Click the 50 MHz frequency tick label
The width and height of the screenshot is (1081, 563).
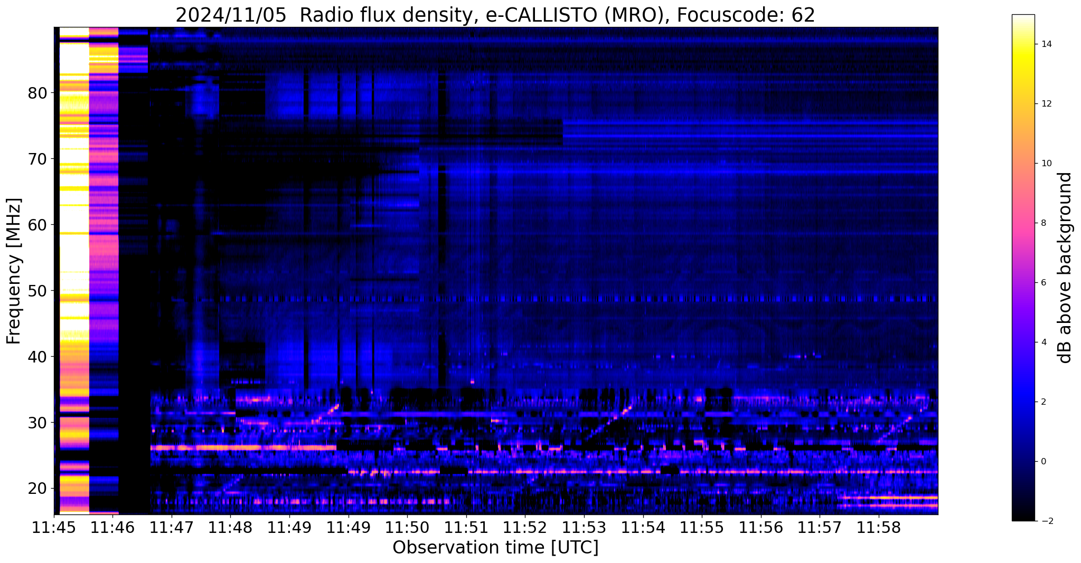click(37, 291)
